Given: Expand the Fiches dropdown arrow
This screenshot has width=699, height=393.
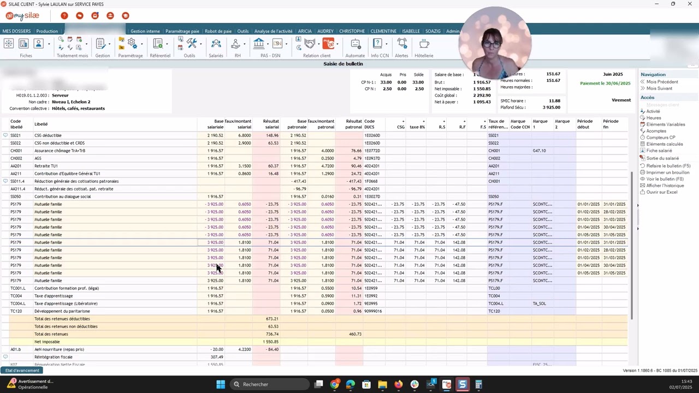Looking at the screenshot, I should pos(49,44).
